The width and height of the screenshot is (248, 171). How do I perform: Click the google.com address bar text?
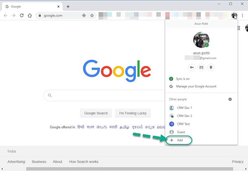click(x=53, y=16)
